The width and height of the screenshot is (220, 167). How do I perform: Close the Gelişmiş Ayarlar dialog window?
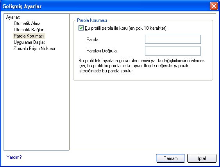(214, 6)
